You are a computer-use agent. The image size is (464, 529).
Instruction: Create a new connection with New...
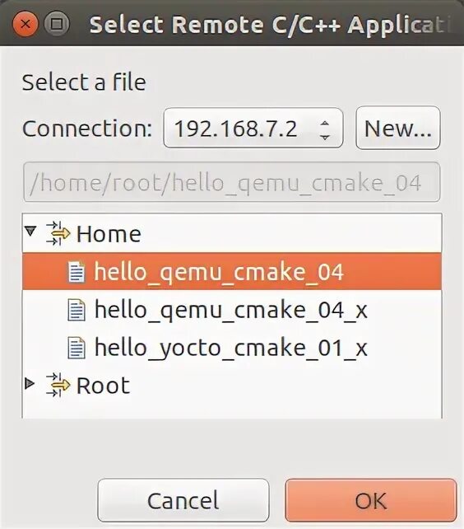tap(398, 128)
